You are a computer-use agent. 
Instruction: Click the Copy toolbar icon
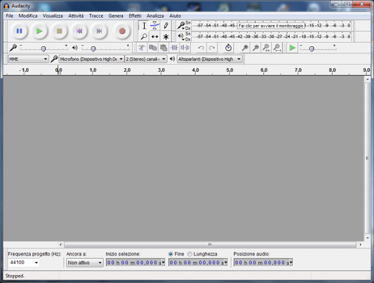point(153,48)
